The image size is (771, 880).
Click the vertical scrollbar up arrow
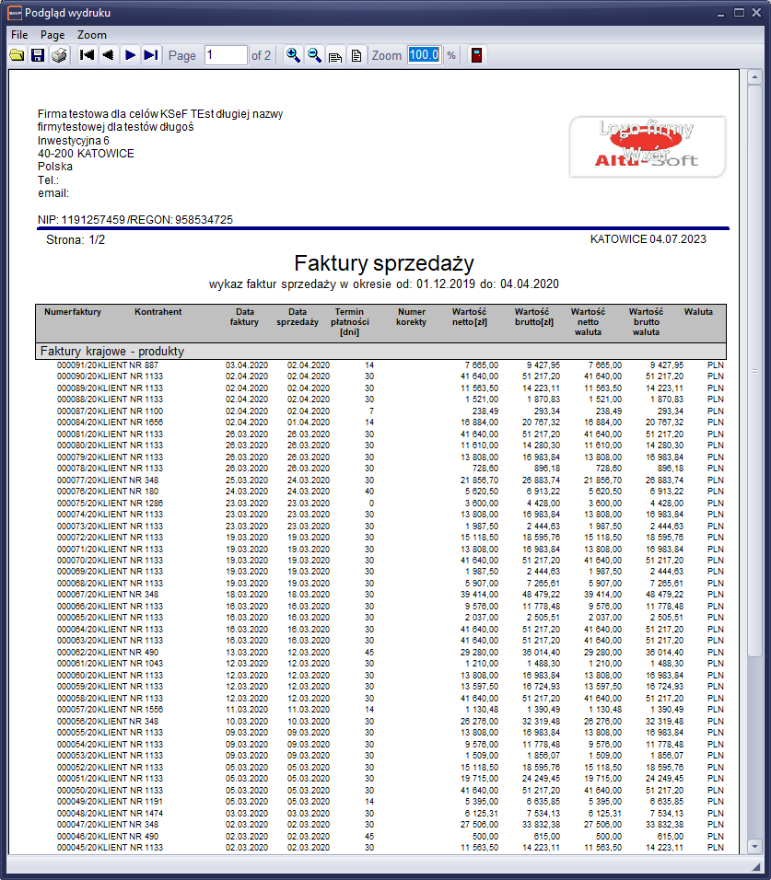754,80
